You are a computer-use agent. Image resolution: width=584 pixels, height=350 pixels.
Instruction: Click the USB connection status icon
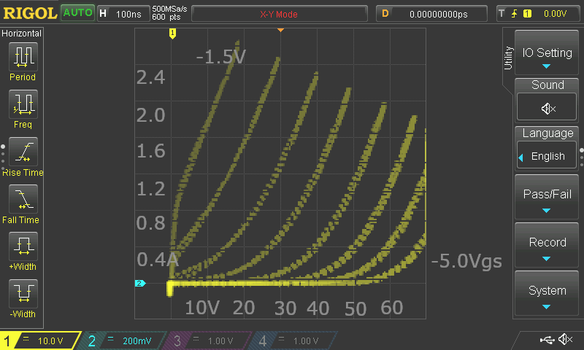547,340
